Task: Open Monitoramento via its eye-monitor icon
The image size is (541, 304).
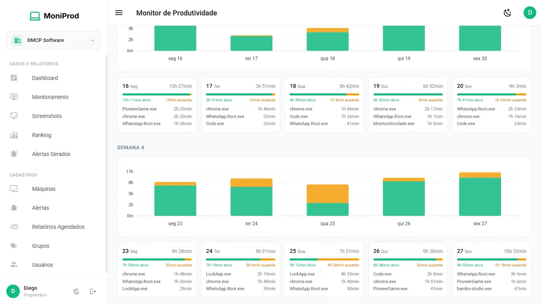Action: (x=14, y=97)
